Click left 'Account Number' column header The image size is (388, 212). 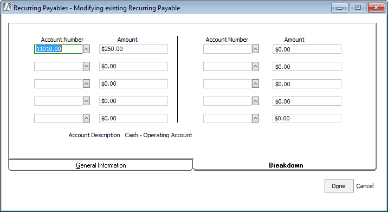point(62,40)
